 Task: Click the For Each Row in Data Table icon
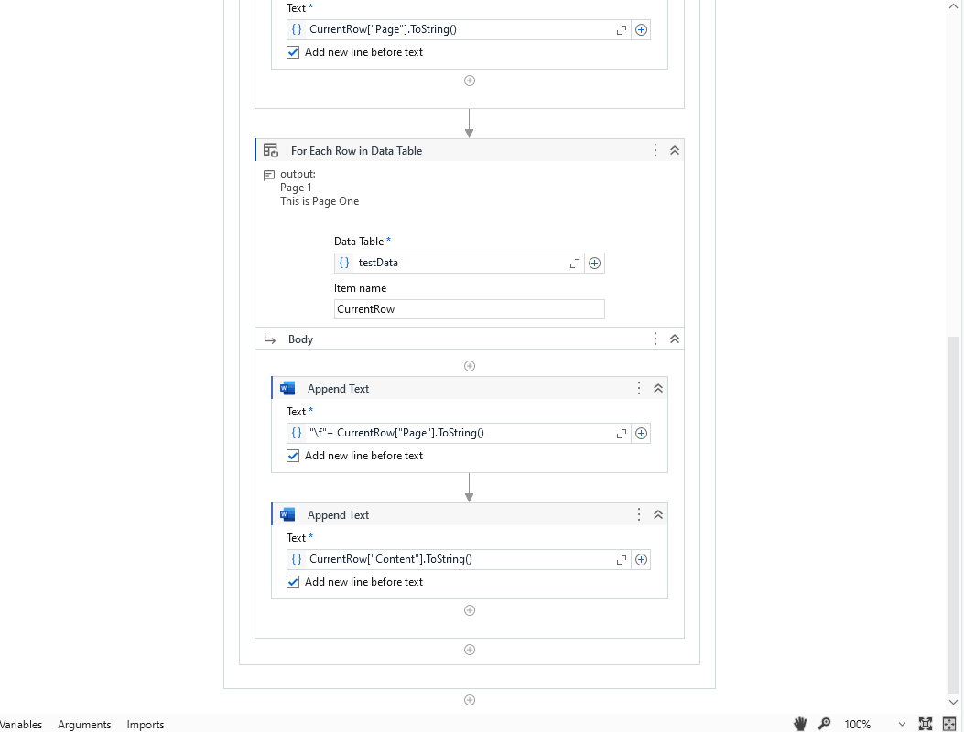[x=270, y=150]
